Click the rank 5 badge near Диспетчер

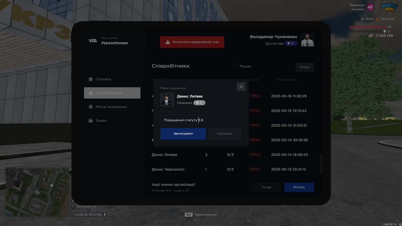point(291,43)
